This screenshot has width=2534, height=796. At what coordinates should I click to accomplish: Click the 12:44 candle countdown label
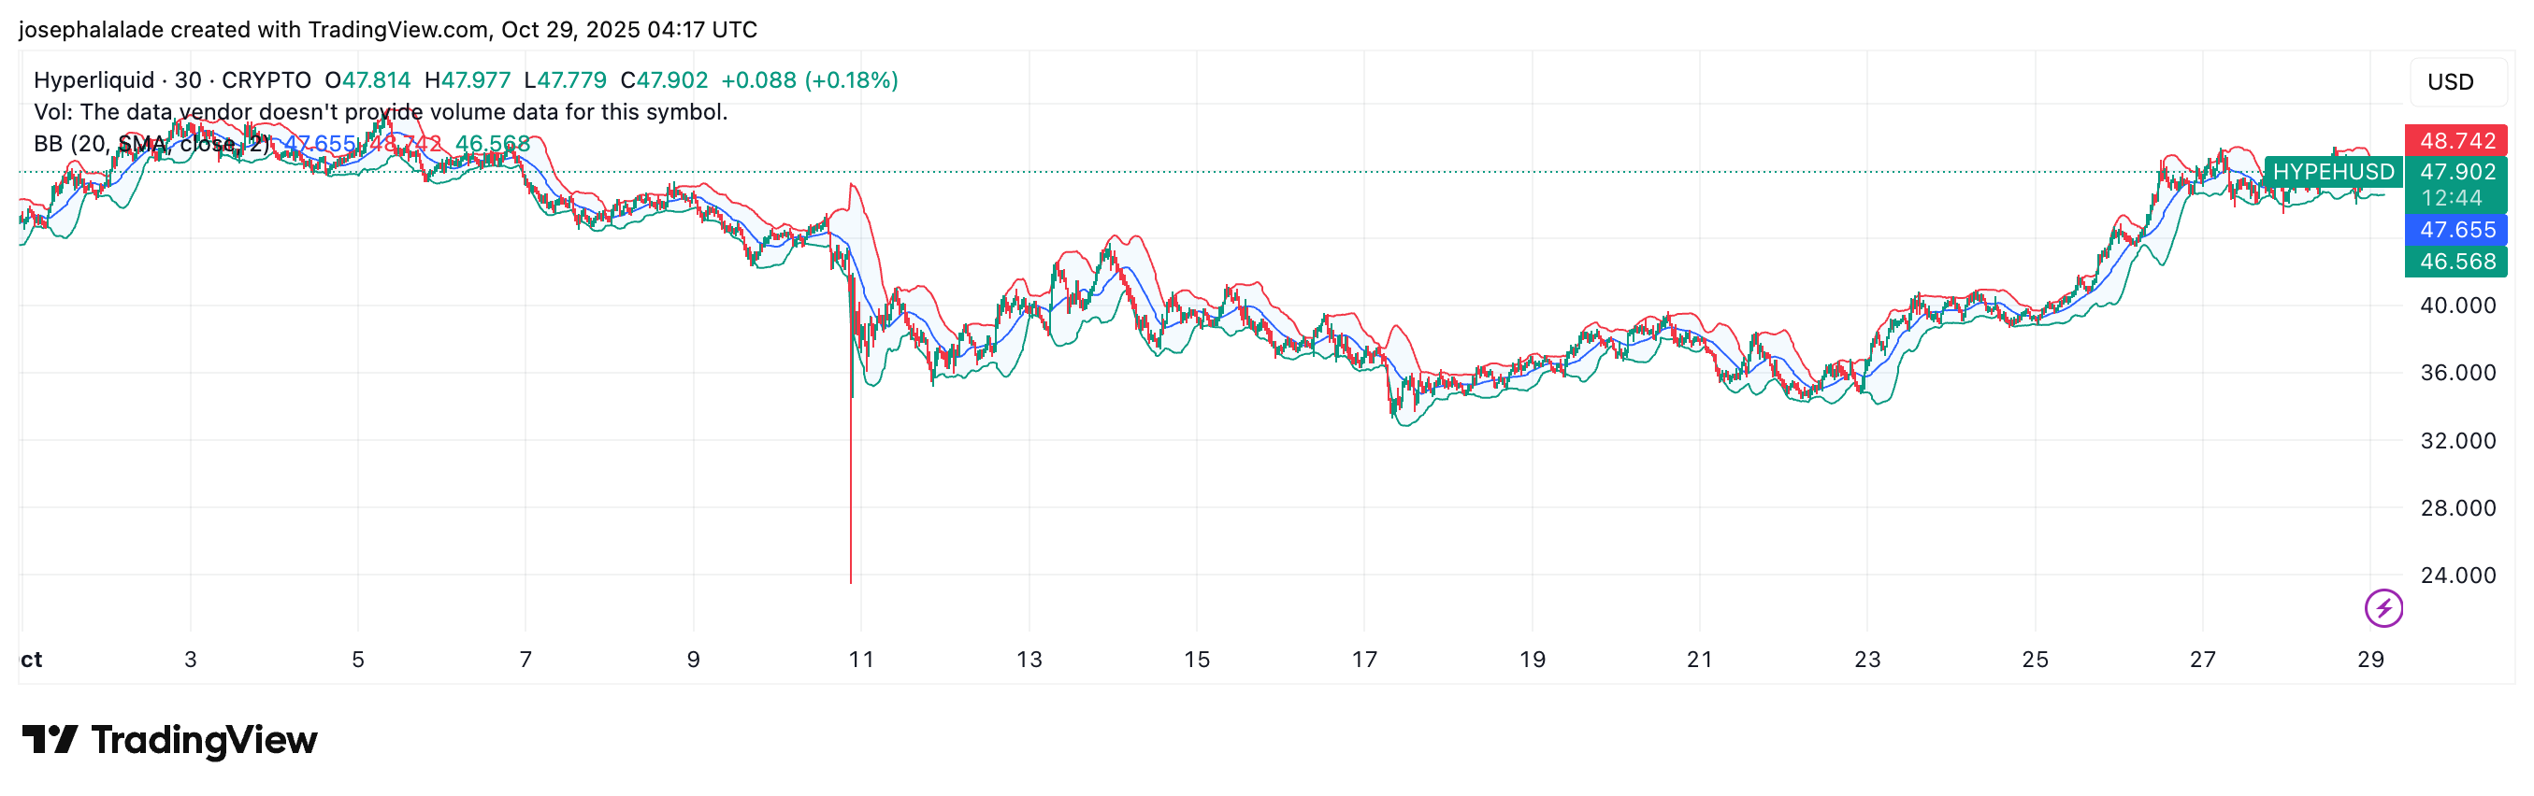coord(2451,198)
